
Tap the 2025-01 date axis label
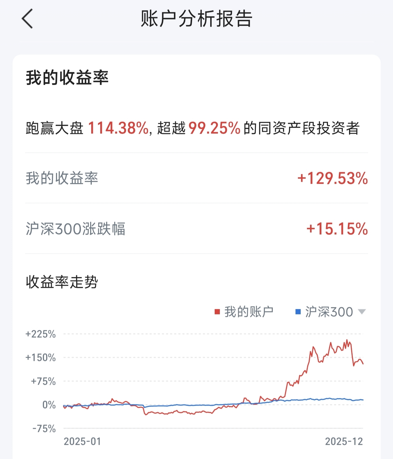point(82,442)
